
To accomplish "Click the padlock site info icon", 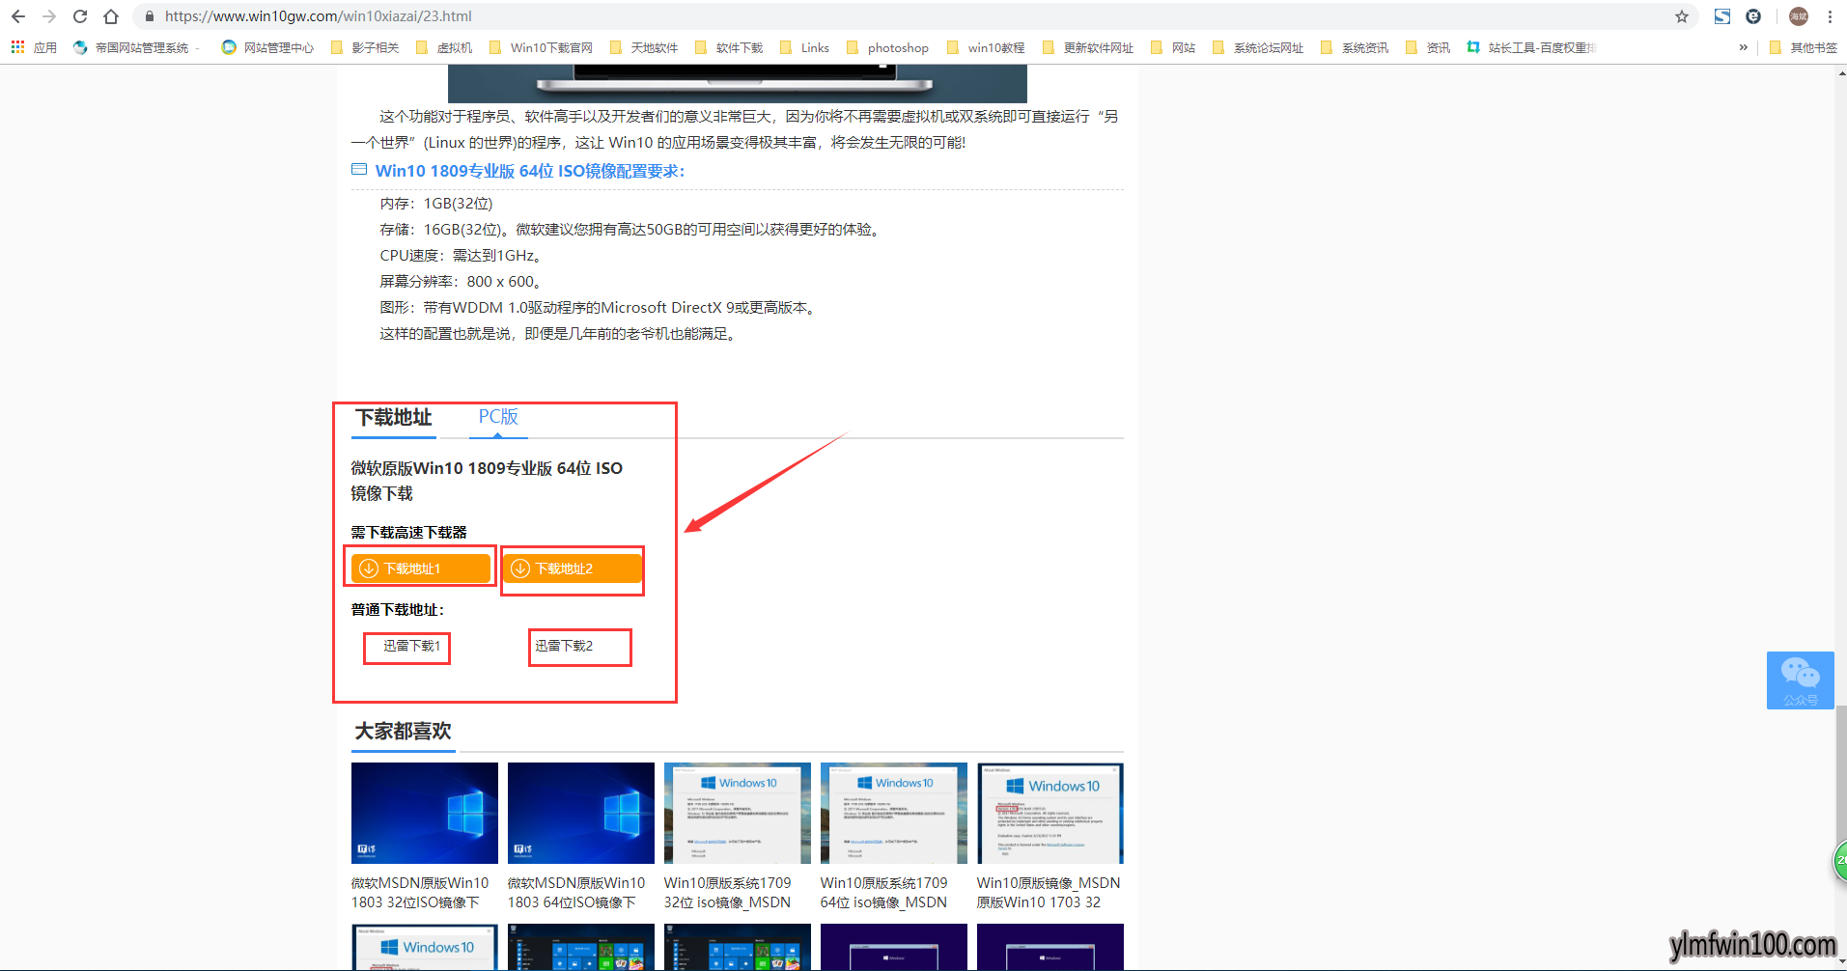I will [149, 16].
